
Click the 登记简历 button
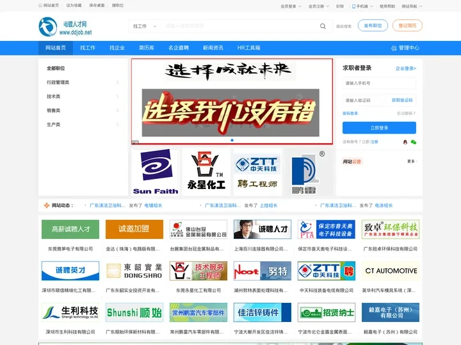point(407,26)
